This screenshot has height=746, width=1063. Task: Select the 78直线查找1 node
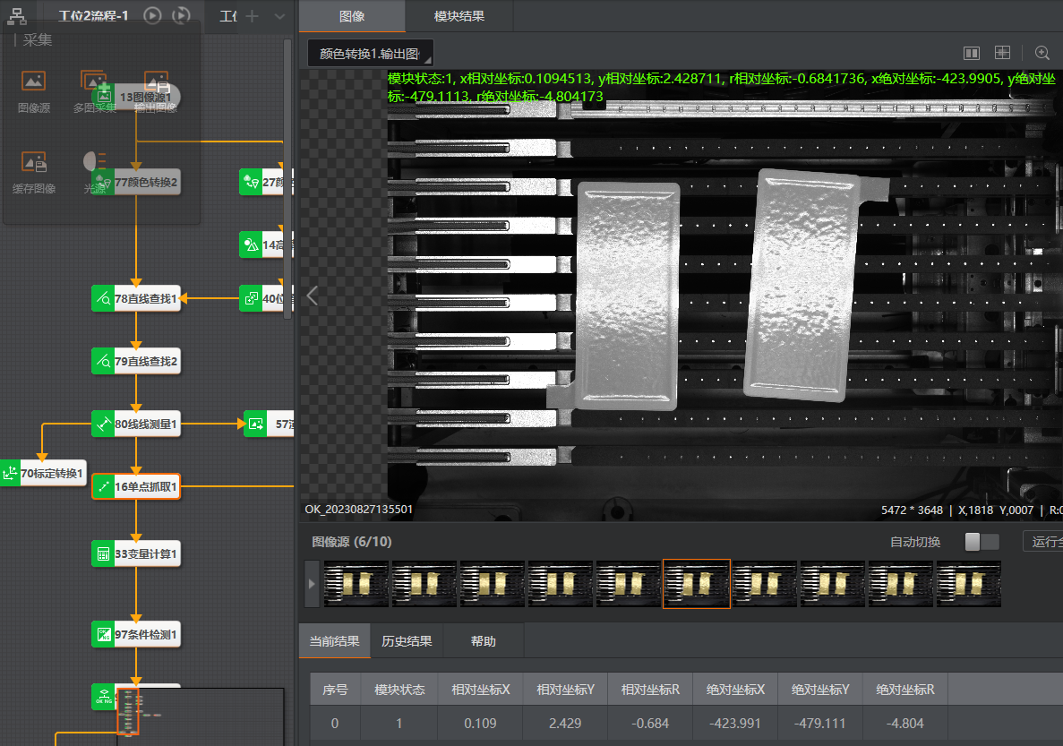(x=136, y=298)
